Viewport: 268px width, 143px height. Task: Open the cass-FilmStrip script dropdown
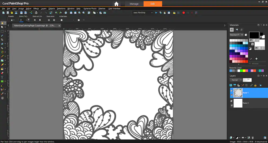tap(152, 13)
